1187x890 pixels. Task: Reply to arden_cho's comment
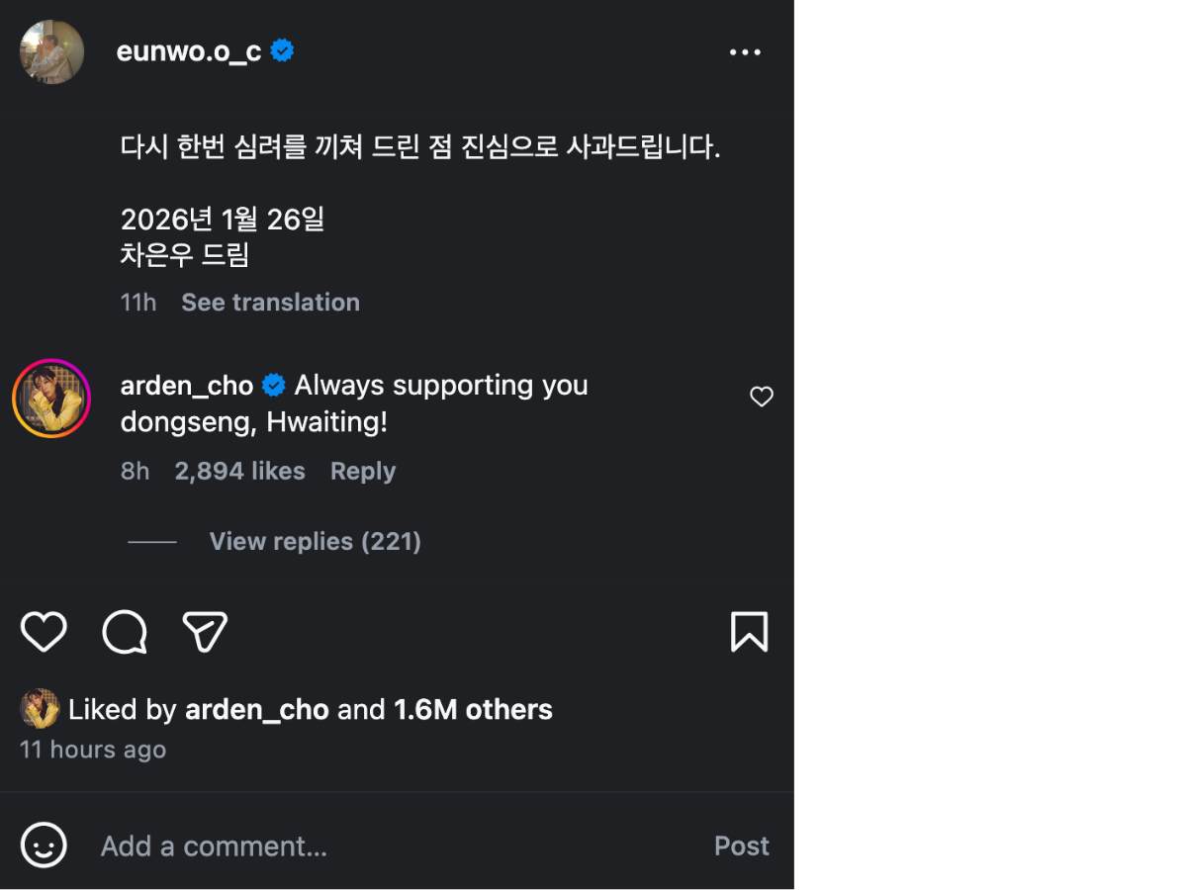(362, 471)
